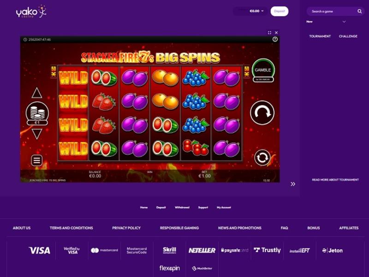Close the game window
This screenshot has width=369, height=277.
coord(276,32)
